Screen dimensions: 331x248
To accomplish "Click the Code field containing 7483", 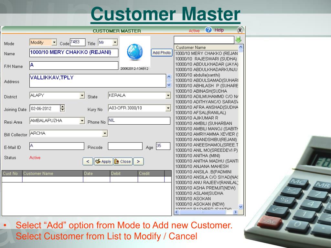I will [78, 42].
